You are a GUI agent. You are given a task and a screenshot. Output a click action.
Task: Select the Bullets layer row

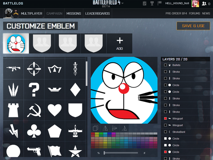(185, 65)
